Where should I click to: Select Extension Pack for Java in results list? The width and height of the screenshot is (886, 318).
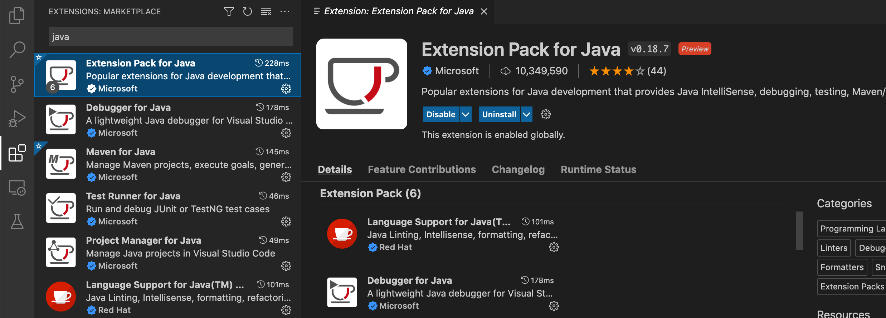point(168,75)
